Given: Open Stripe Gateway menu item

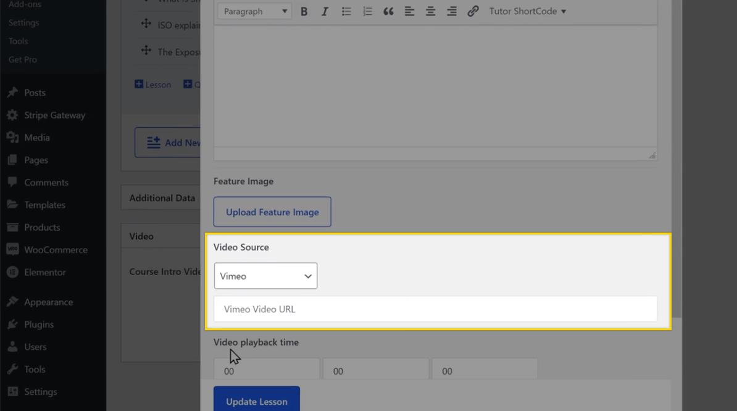Looking at the screenshot, I should pyautogui.click(x=54, y=115).
